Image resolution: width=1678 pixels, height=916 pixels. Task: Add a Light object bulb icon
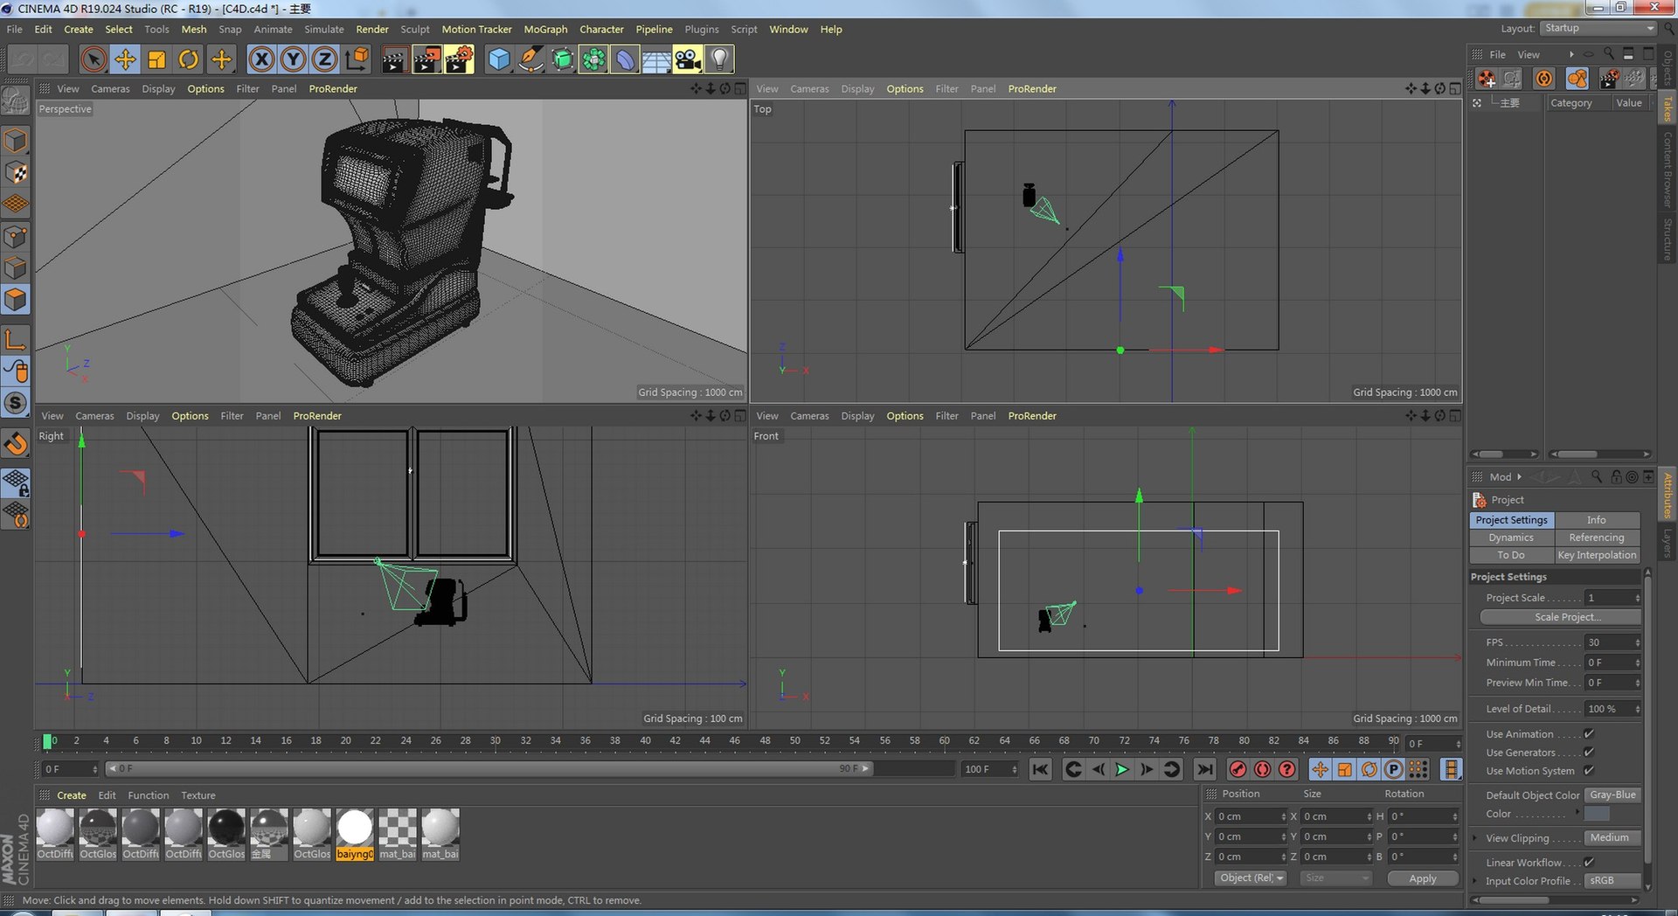click(x=719, y=59)
